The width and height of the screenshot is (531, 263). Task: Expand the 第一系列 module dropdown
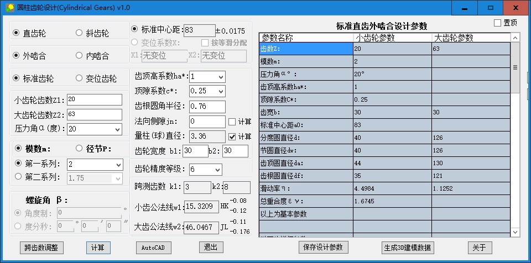(118, 165)
